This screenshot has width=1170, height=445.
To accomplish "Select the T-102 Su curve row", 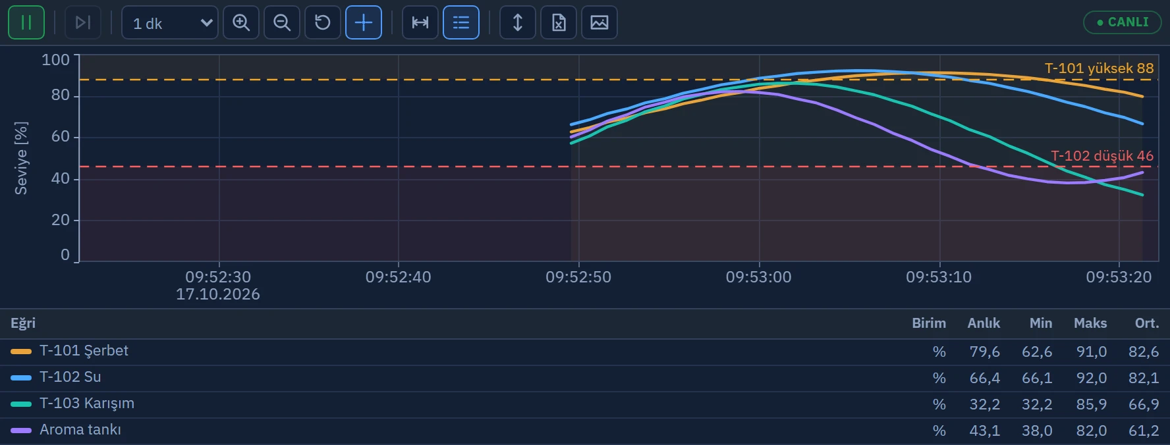I will pos(585,378).
